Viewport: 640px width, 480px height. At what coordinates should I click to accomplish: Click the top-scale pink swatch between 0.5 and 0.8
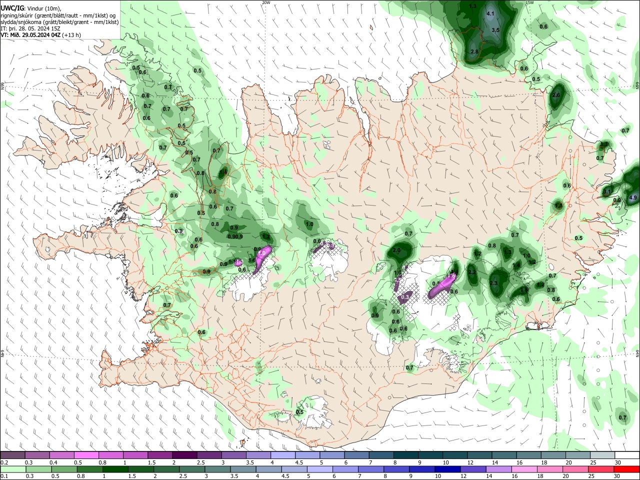click(86, 455)
